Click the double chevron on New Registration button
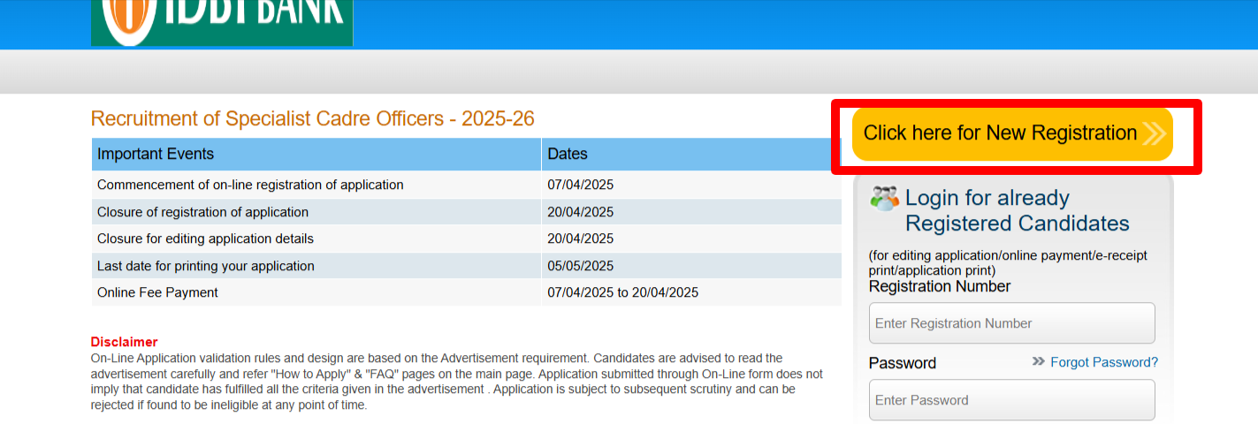The image size is (1258, 424). pos(1154,133)
